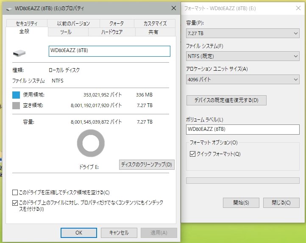Click the ローカル ディスク type text

64,70
